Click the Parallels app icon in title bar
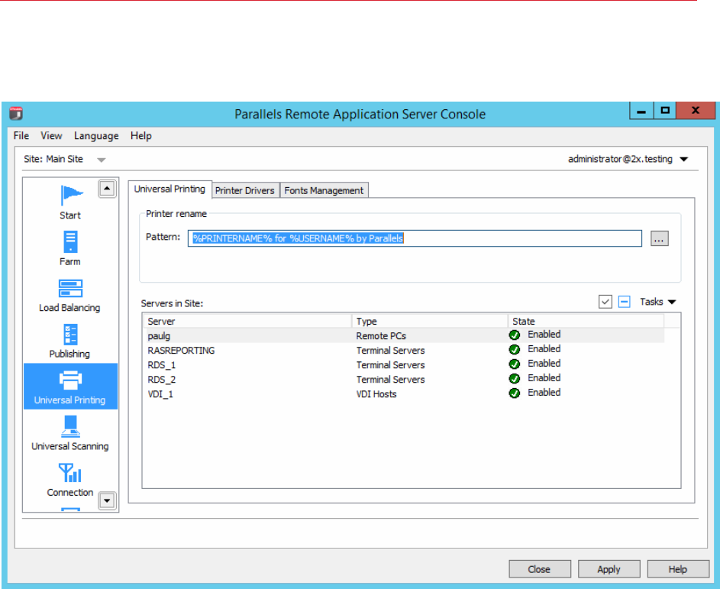The height and width of the screenshot is (589, 720). coord(16,114)
